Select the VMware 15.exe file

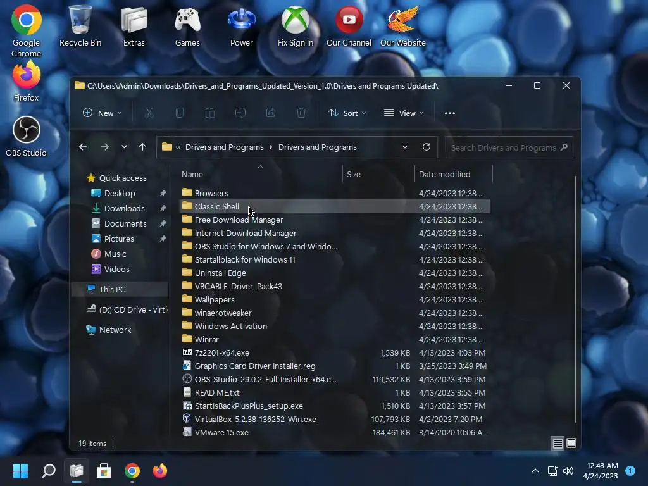(335, 432)
